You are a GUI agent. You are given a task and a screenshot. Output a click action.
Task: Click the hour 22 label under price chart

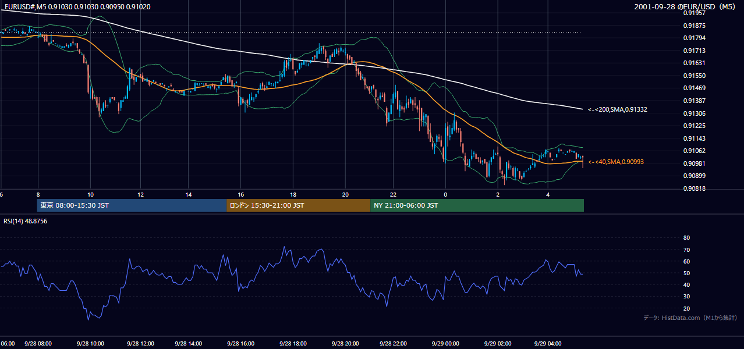pos(393,194)
